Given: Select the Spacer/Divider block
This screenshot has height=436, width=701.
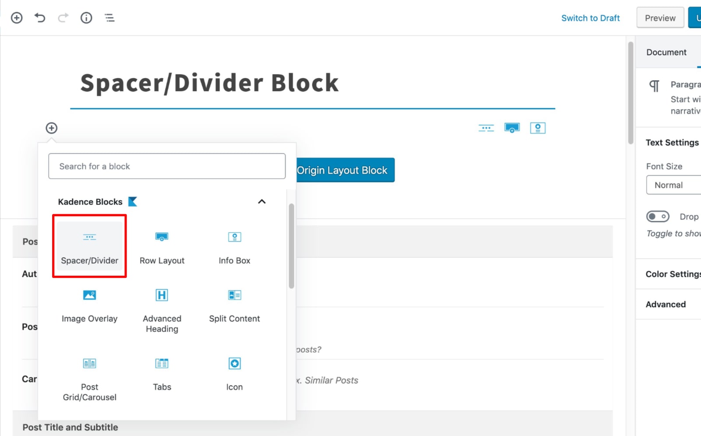Looking at the screenshot, I should click(x=89, y=247).
